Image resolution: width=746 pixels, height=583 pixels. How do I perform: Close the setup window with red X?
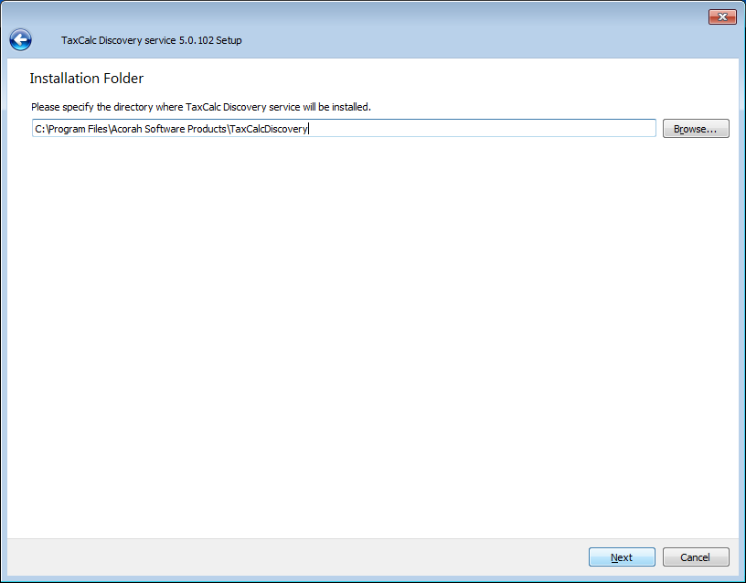tap(722, 17)
